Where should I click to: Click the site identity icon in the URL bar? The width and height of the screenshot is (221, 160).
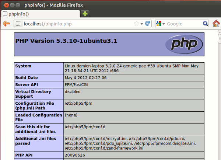point(18,24)
